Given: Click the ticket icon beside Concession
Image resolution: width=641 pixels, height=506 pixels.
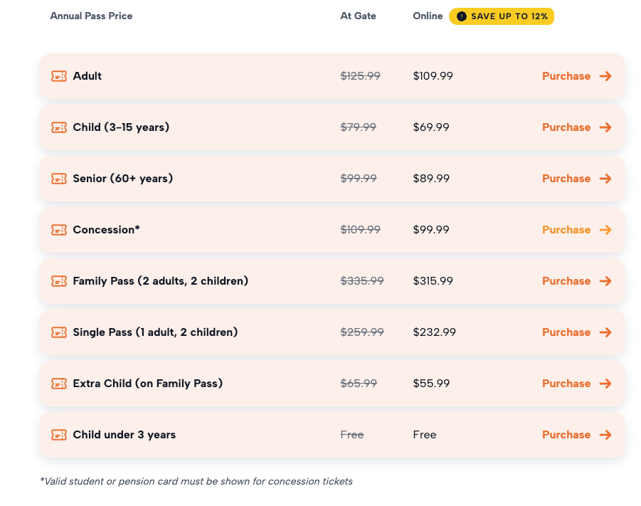Looking at the screenshot, I should coord(59,230).
